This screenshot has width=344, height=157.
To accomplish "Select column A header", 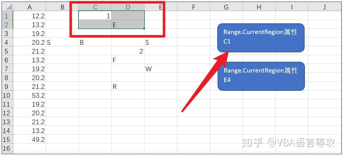I will click(30, 7).
